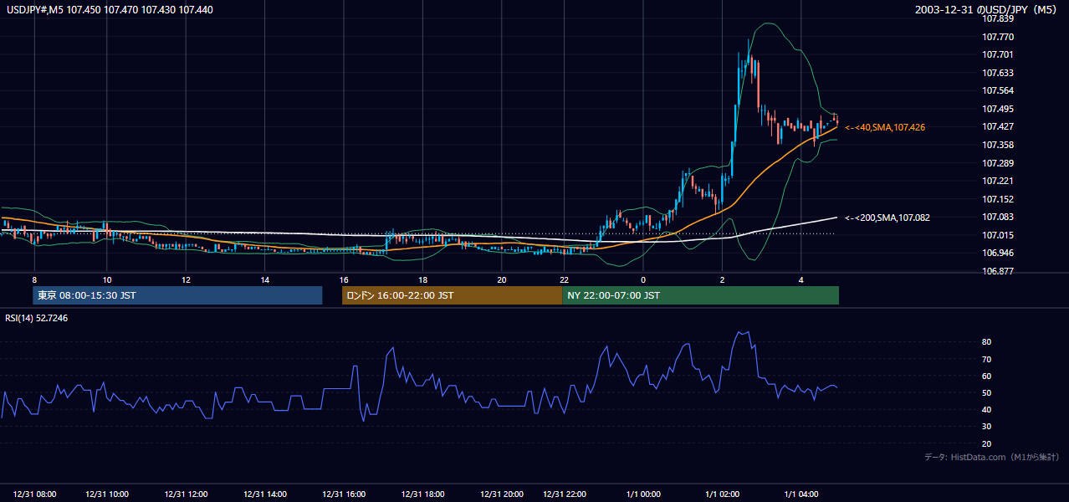The width and height of the screenshot is (1069, 502).
Task: Click price axis label 107.701
Action: (x=997, y=54)
